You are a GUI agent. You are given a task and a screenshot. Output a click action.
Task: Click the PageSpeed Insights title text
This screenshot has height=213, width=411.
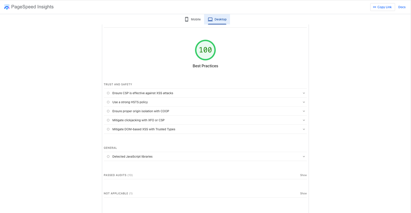tap(32, 7)
